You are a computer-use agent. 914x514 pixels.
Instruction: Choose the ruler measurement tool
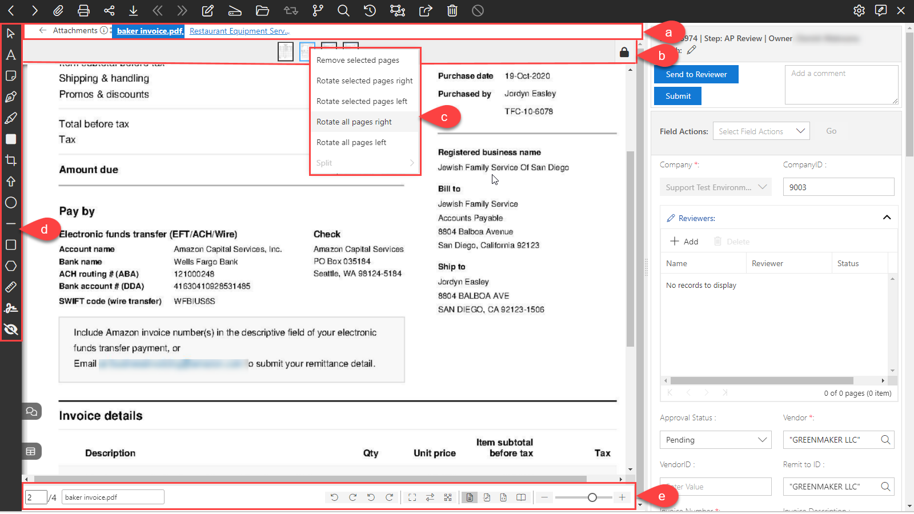11,287
